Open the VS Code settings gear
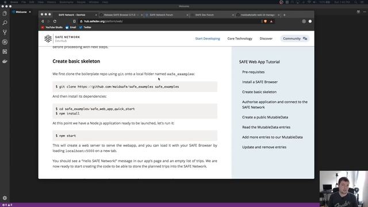The image size is (368, 207). coord(5,198)
